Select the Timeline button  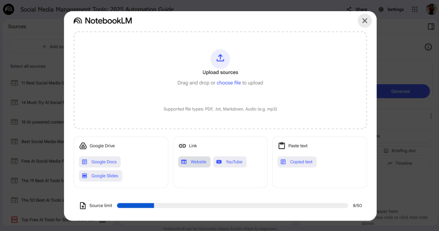(x=405, y=163)
